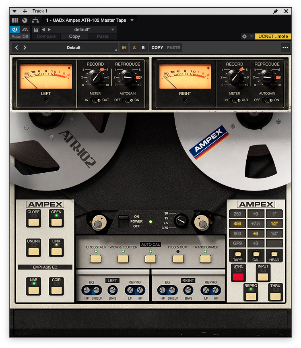
Task: Toggle the IN bypass button
Action: (124, 48)
